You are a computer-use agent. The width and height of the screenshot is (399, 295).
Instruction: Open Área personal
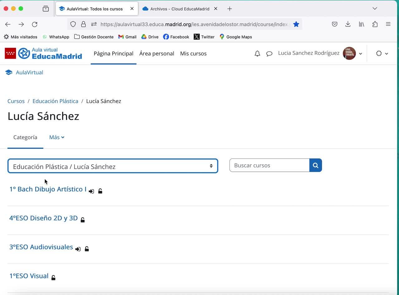(x=157, y=54)
